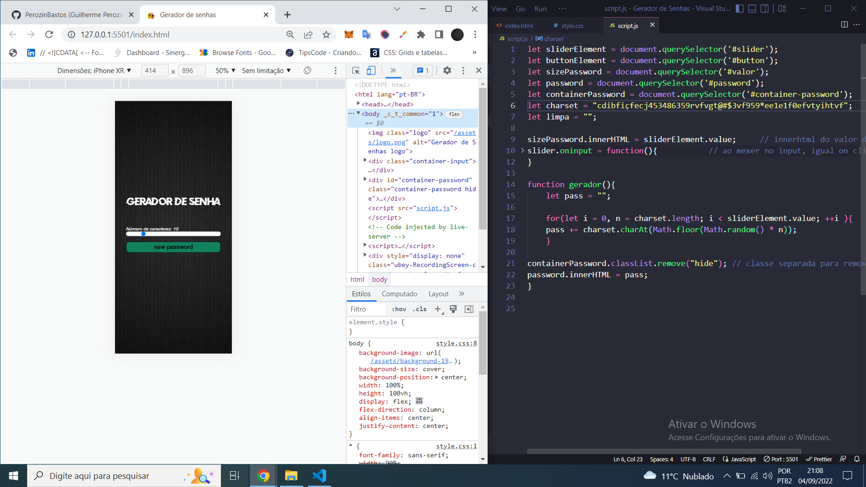Click the 414 viewport width field
The image size is (866, 487).
coord(155,70)
